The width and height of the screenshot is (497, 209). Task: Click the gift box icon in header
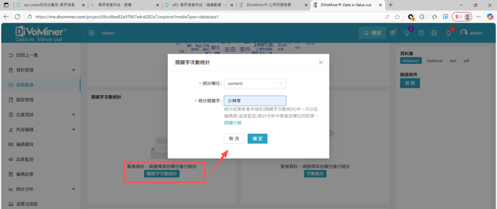393,33
